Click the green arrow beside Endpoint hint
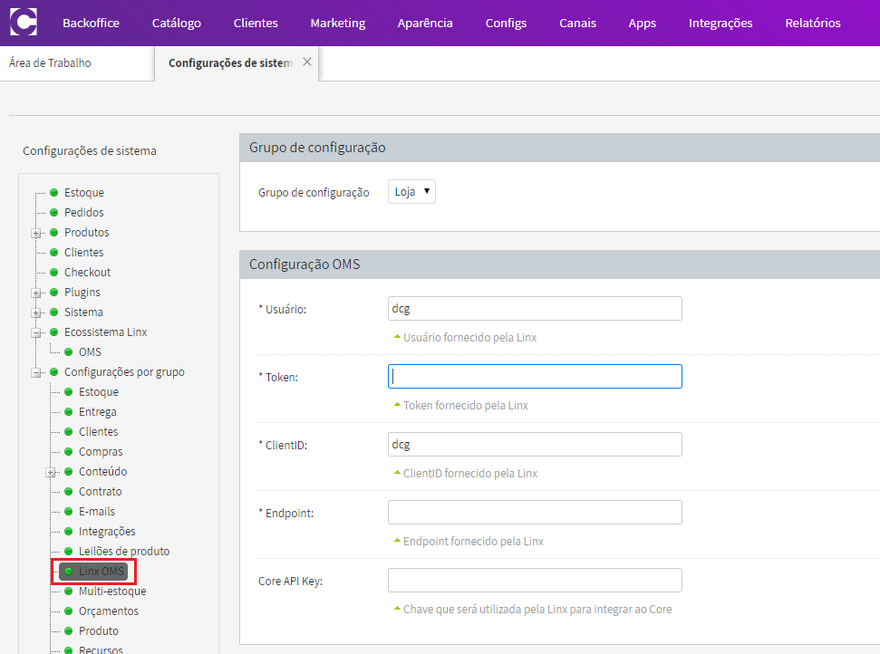Viewport: 880px width, 654px height. (397, 540)
